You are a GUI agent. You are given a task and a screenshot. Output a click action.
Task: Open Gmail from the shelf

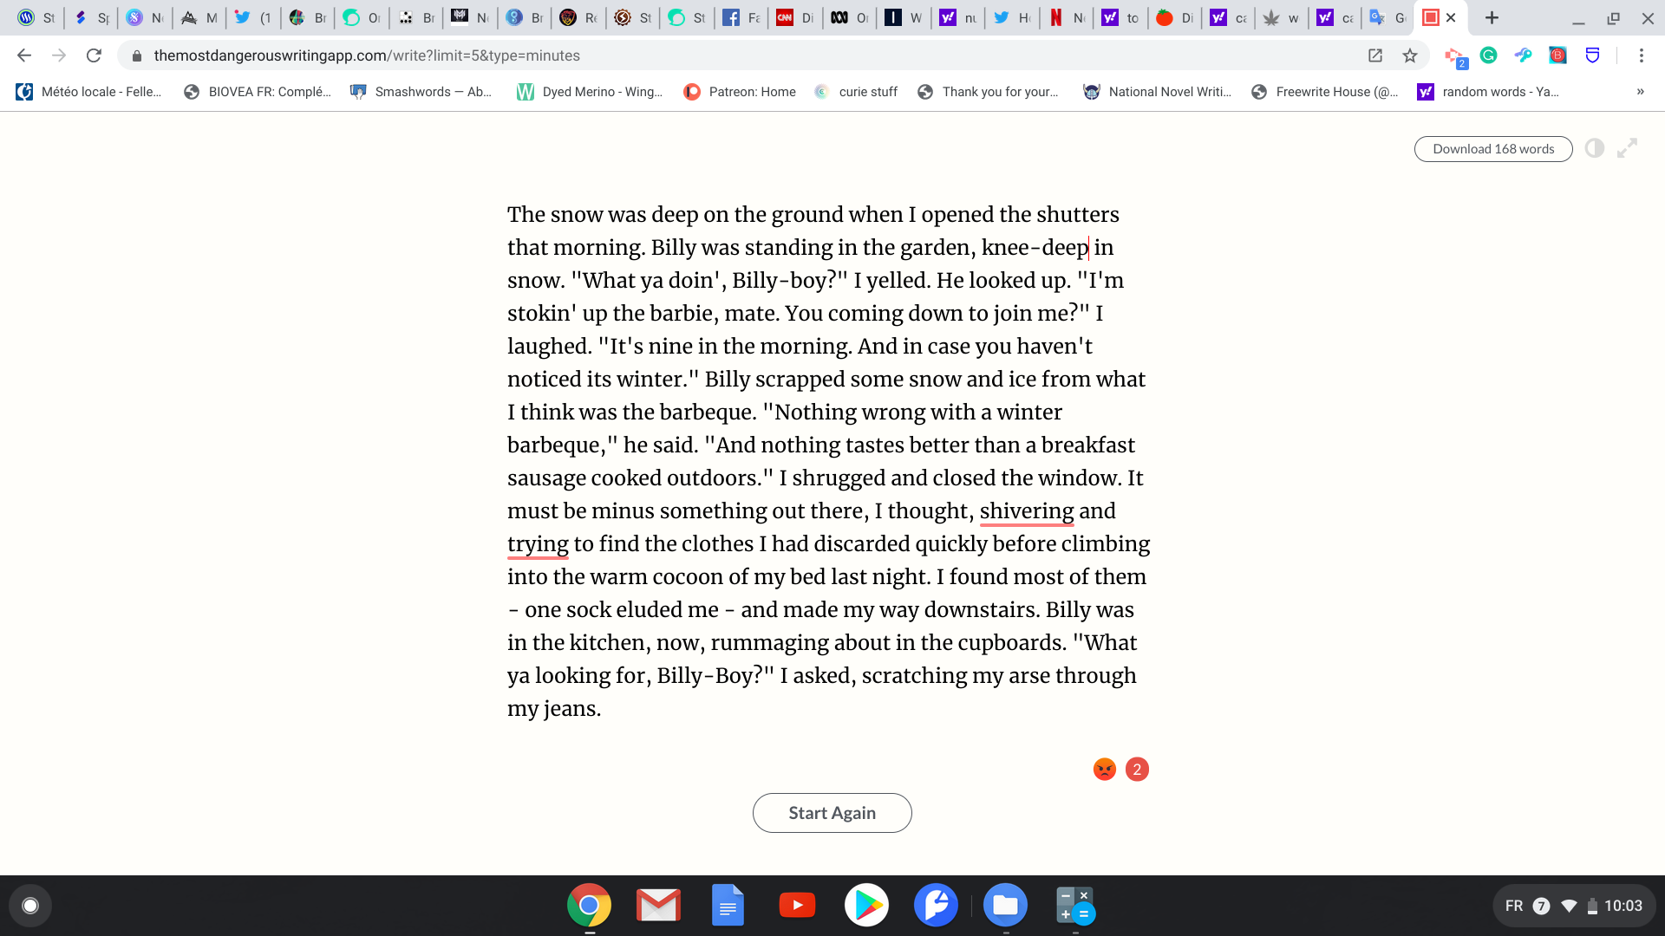click(658, 906)
